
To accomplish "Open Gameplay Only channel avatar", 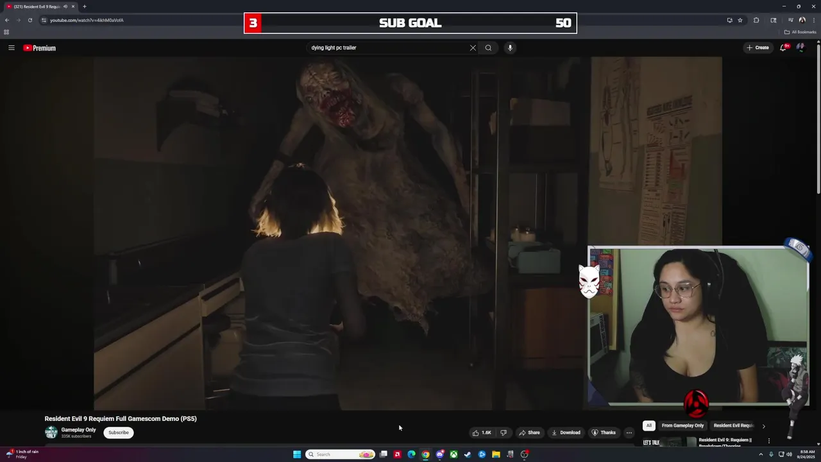I will click(x=51, y=432).
